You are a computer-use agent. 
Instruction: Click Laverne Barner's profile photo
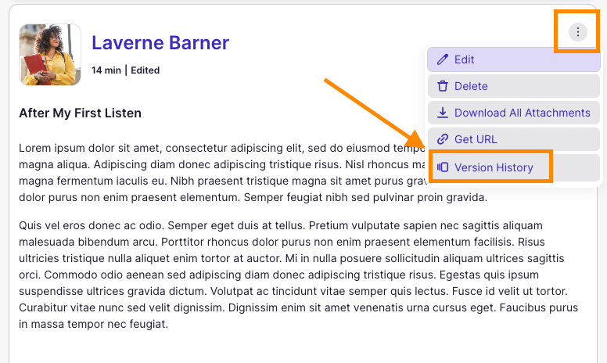coord(50,55)
